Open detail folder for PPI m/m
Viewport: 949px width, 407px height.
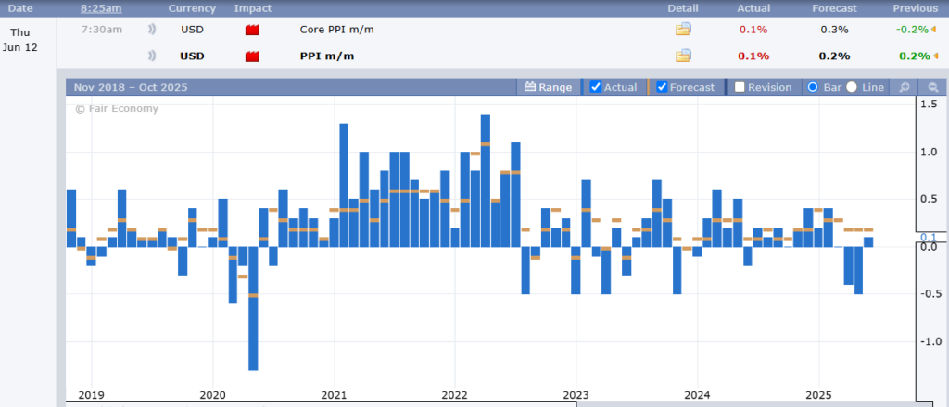pyautogui.click(x=683, y=55)
